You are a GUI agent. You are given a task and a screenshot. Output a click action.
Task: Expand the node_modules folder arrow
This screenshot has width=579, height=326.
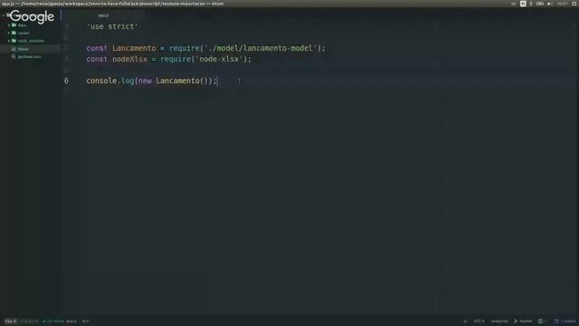point(8,41)
